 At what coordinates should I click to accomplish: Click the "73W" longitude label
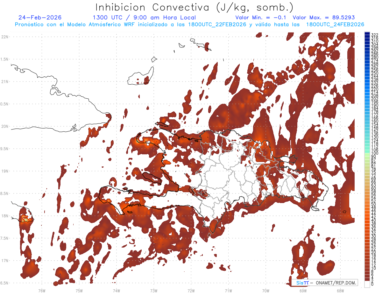pyautogui.click(x=154, y=291)
